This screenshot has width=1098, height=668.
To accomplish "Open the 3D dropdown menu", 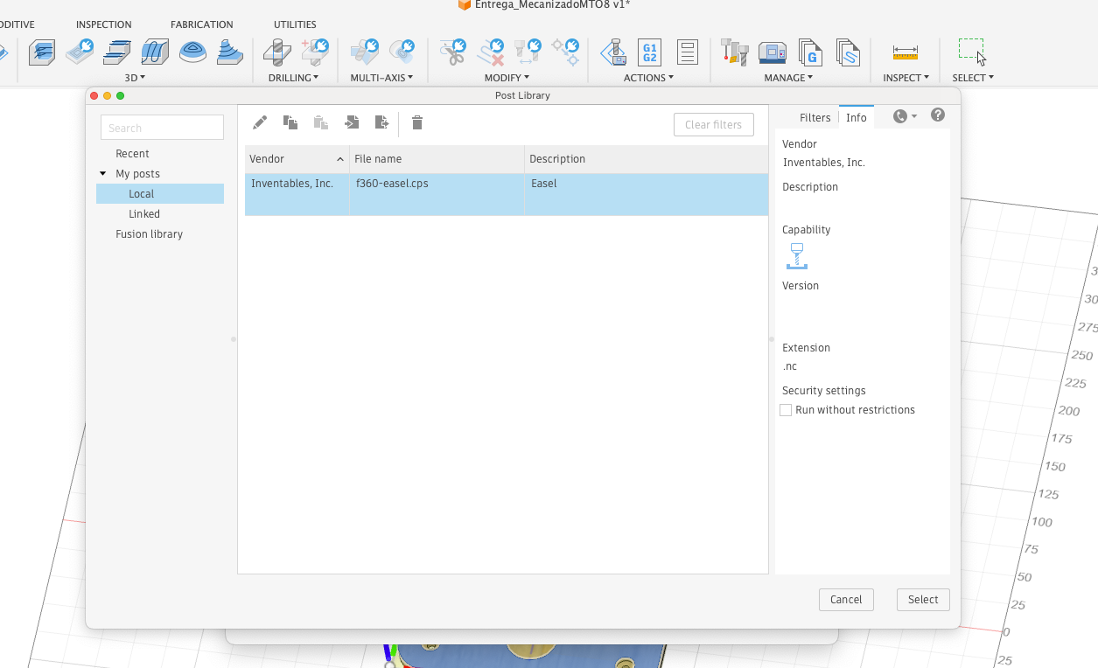I will [135, 78].
